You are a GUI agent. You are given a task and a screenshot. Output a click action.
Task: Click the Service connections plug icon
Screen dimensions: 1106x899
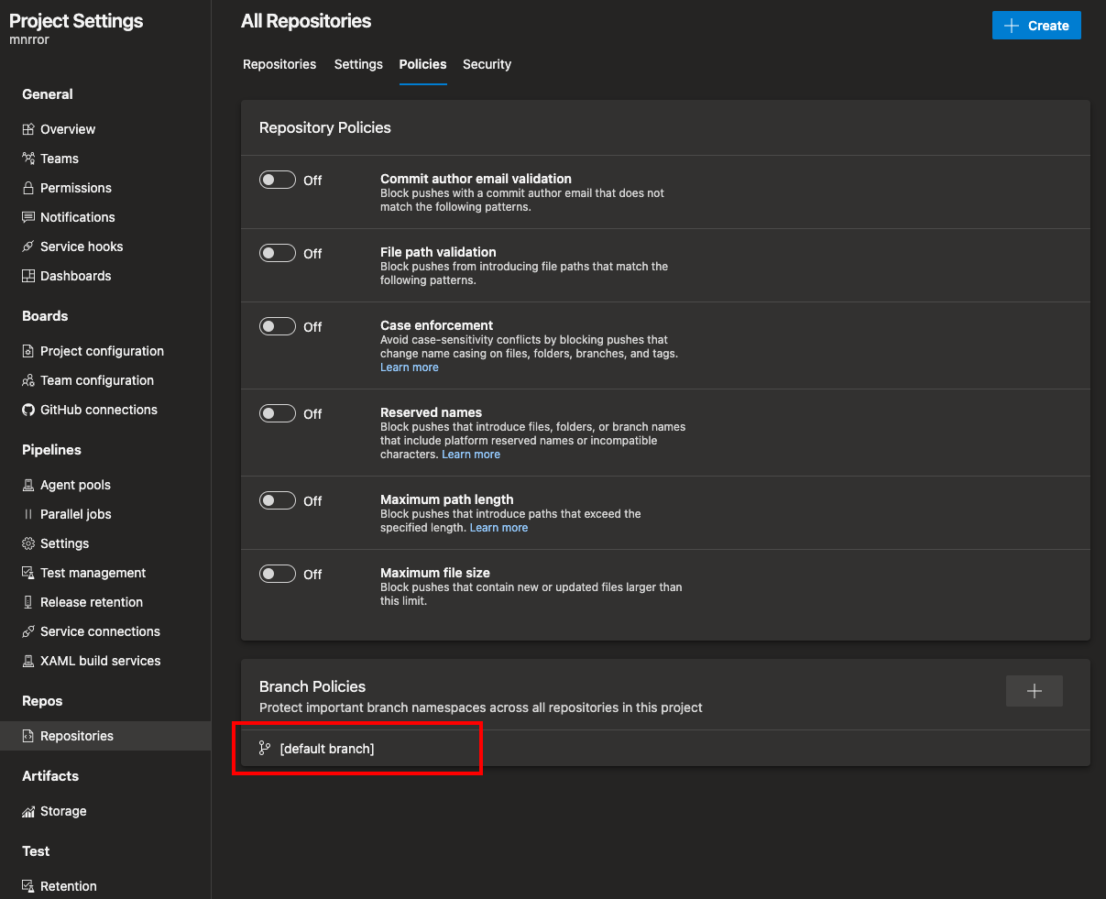click(x=28, y=631)
